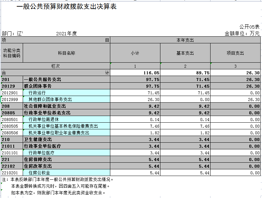Click code cell 20129
The image size is (262, 198).
point(12,86)
